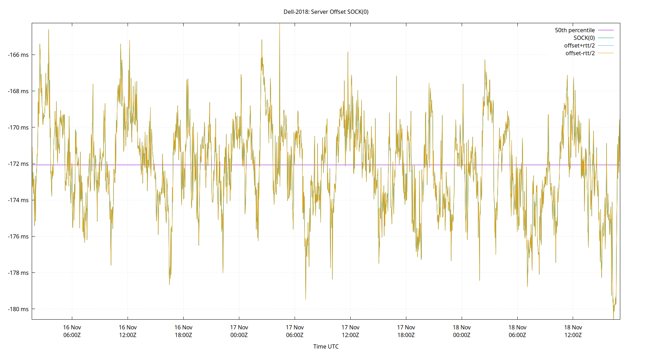This screenshot has width=652, height=352.
Task: Toggle the "offset+rtt/2" legend entry
Action: pos(579,45)
